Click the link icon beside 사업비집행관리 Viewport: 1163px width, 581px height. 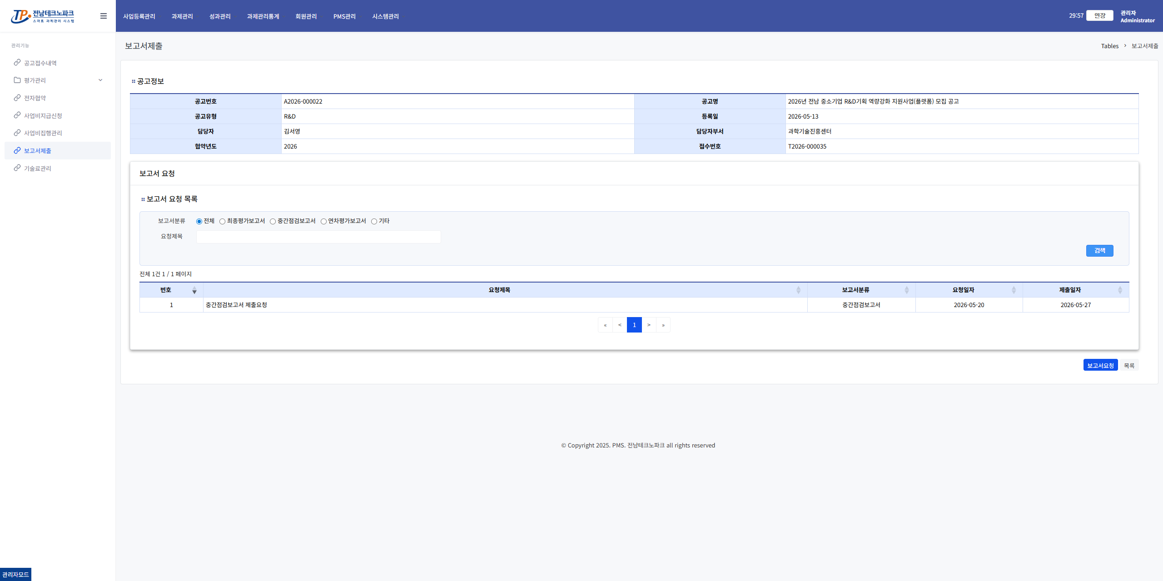tap(17, 133)
